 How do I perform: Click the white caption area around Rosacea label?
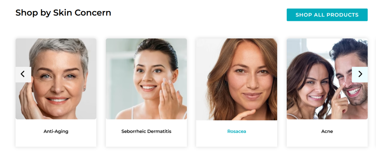[237, 133]
